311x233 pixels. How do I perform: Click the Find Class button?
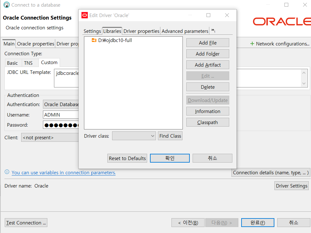(x=170, y=136)
